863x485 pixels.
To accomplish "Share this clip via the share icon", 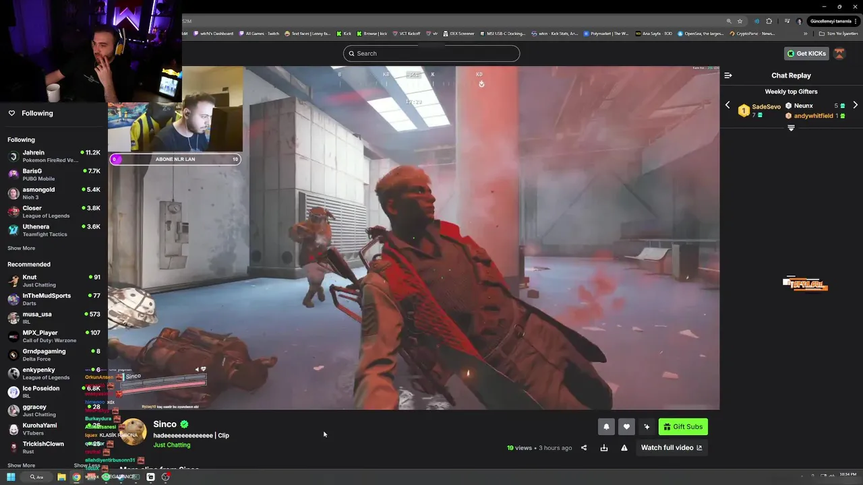I will (584, 448).
